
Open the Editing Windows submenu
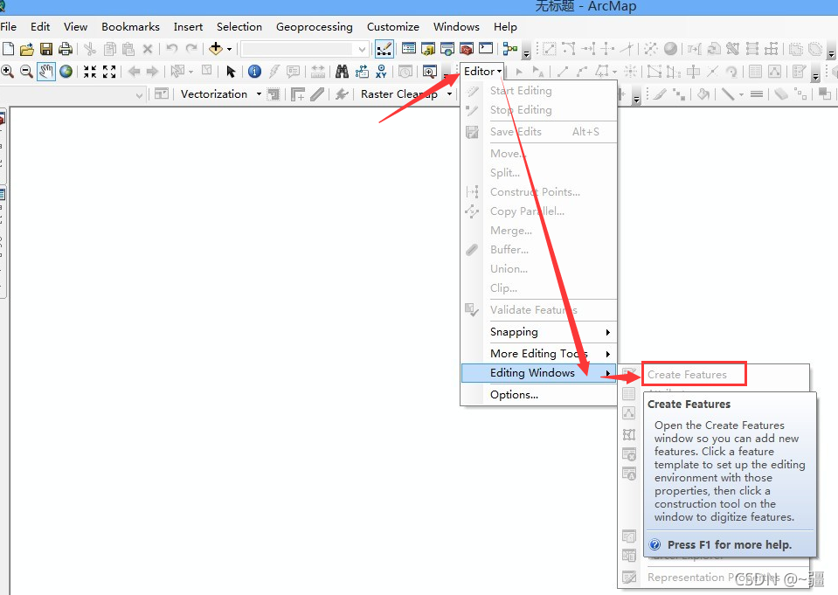tap(538, 372)
